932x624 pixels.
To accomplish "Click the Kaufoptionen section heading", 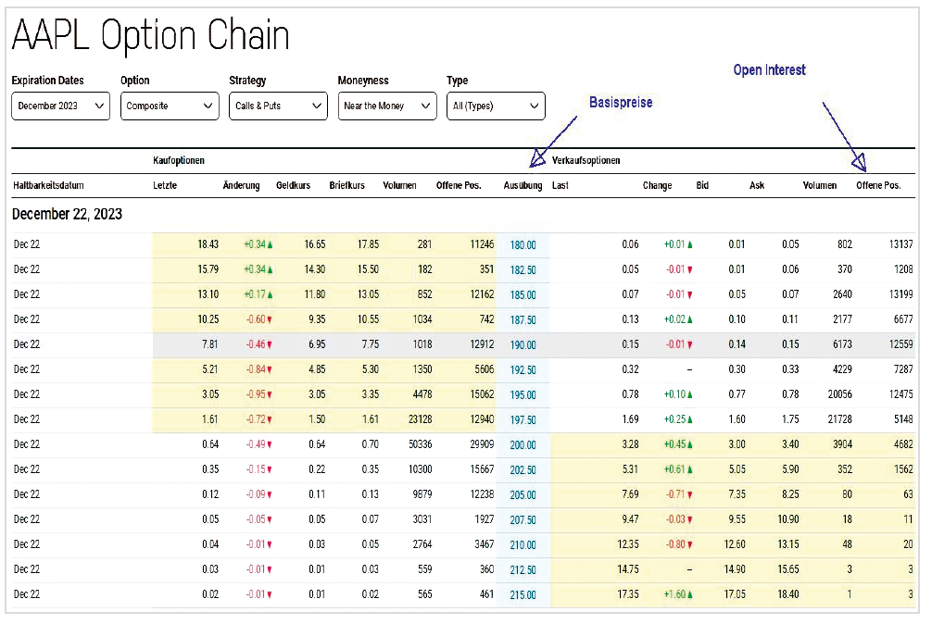I will pyautogui.click(x=178, y=160).
